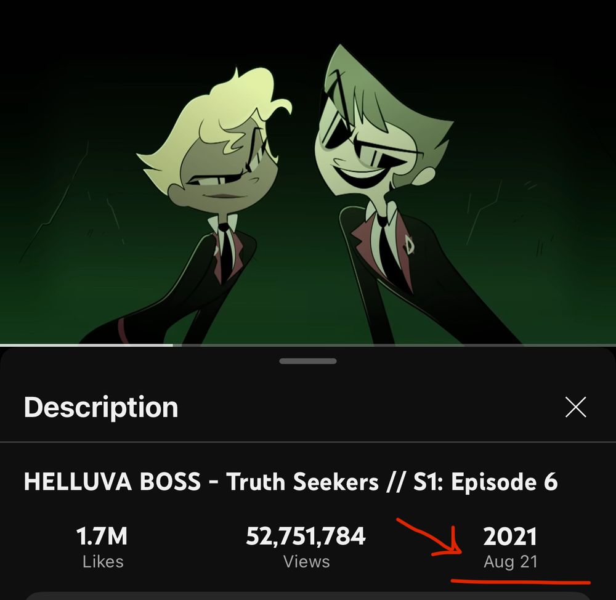Tap the Likes label
The image size is (616, 600).
pos(103,561)
